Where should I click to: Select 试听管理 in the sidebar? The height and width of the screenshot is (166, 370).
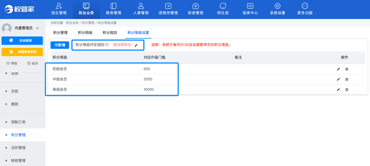pos(19,147)
